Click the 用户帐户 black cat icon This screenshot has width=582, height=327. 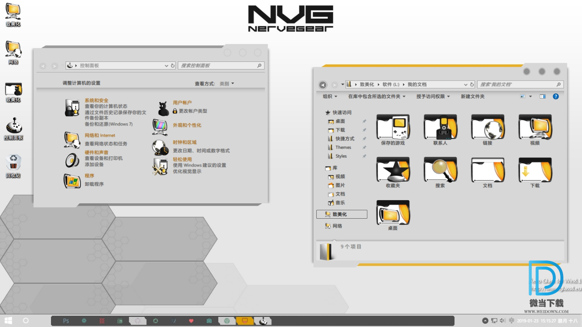163,108
